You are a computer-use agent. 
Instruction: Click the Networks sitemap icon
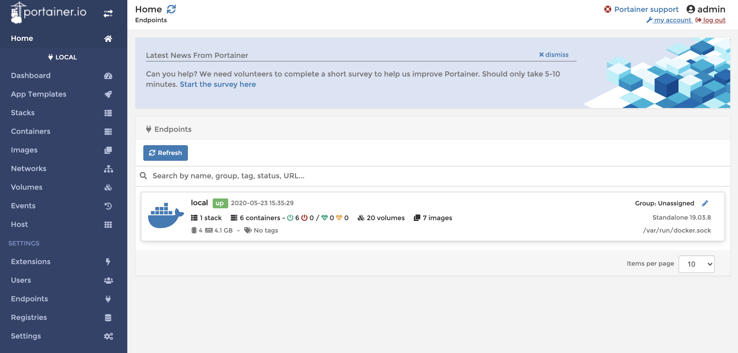[108, 169]
